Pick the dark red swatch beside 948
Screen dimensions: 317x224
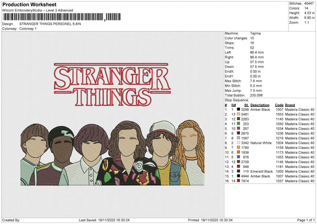point(238,166)
